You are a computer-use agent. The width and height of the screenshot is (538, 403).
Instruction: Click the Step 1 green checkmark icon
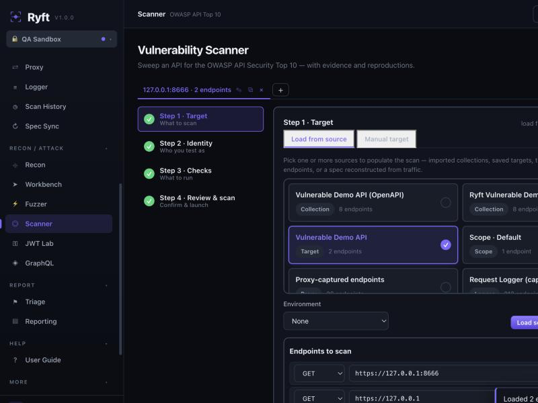tap(149, 119)
